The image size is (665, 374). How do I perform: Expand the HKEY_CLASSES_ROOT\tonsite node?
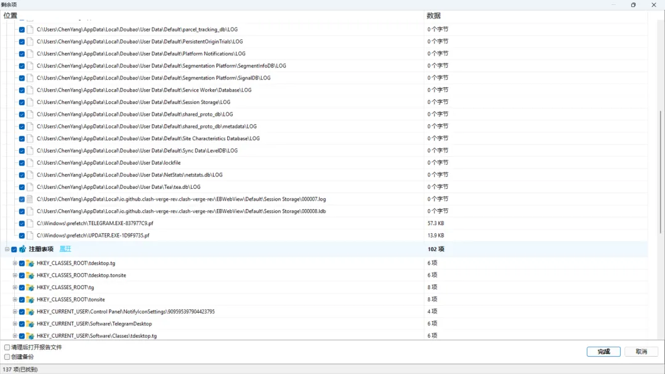click(15, 300)
